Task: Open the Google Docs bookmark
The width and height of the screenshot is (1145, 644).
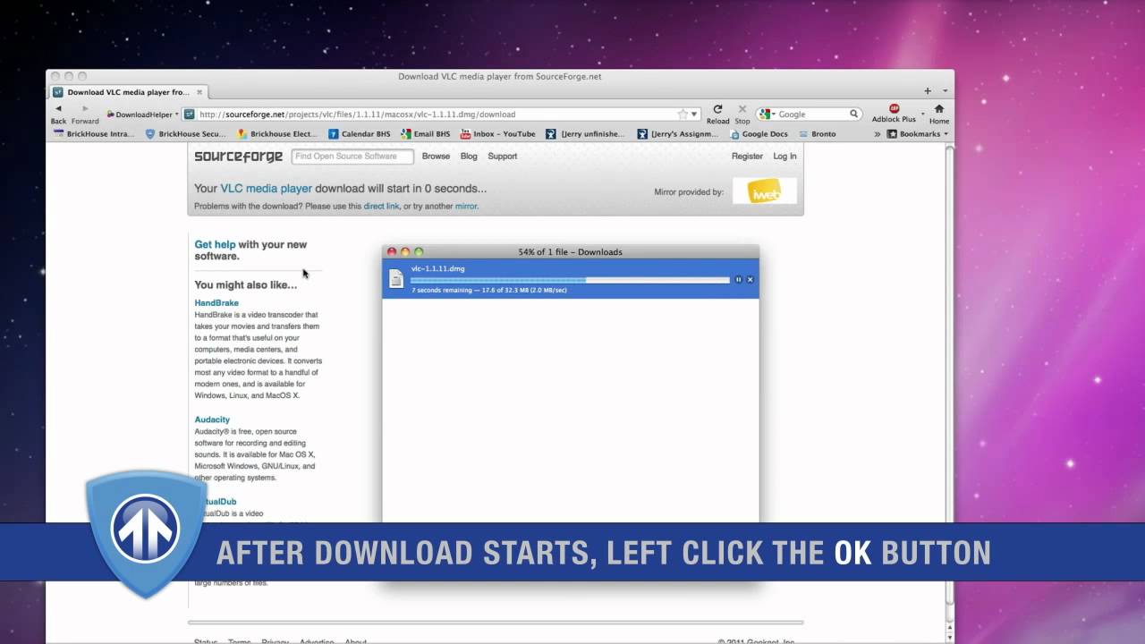Action: (x=759, y=134)
